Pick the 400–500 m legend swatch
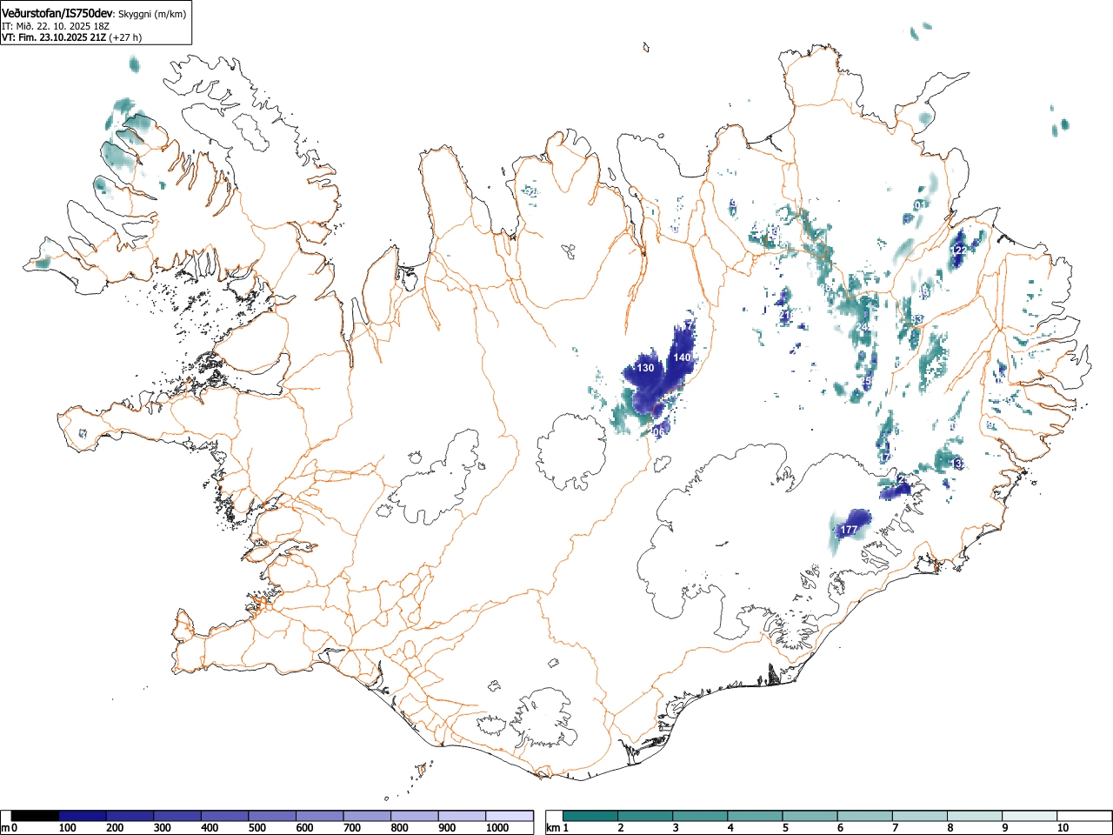 [x=224, y=816]
